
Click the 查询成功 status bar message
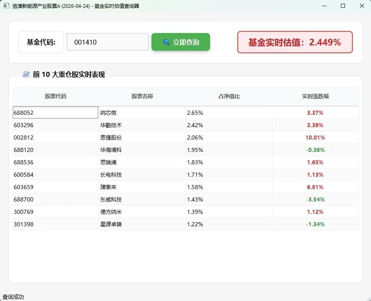[x=13, y=297]
